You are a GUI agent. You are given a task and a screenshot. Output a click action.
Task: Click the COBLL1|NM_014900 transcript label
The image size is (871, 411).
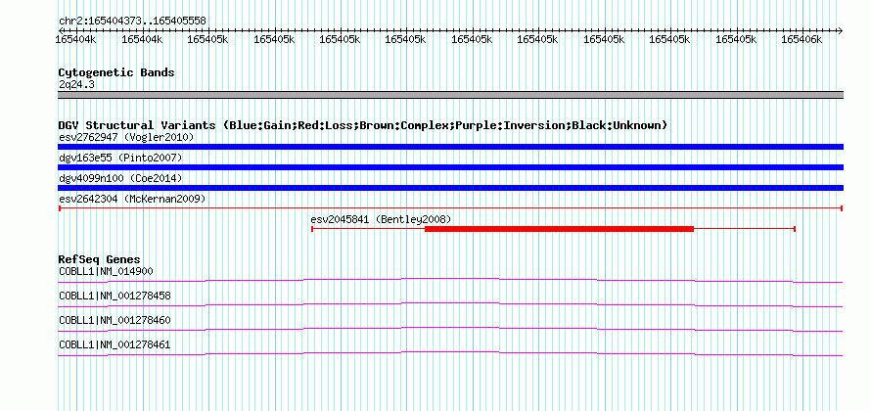[106, 272]
